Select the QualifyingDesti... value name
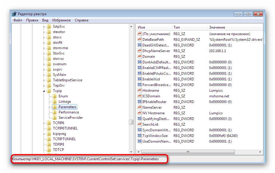Viewport: 275px width, 173px height. pyautogui.click(x=156, y=119)
